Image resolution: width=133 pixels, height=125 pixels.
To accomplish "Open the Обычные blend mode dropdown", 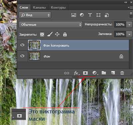I will [51, 25].
